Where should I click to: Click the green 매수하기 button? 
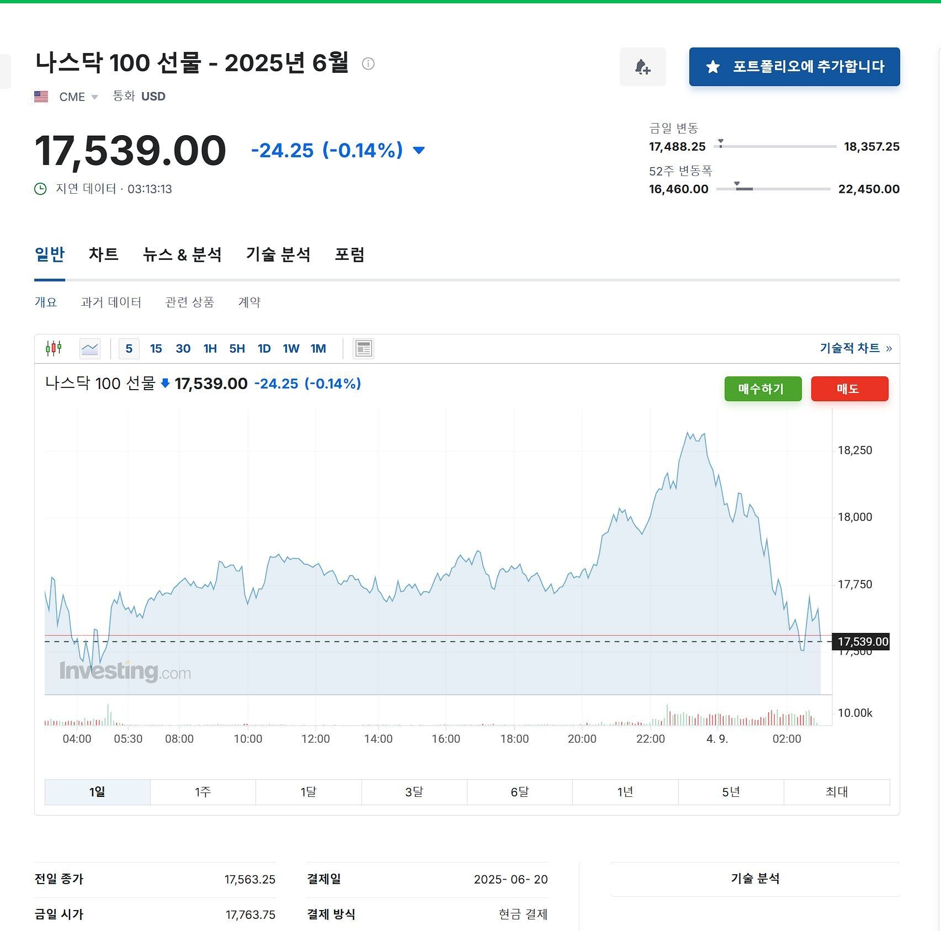[x=762, y=389]
